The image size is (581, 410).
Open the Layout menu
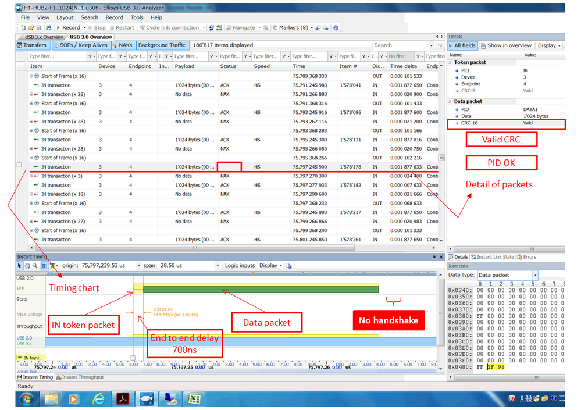tap(65, 17)
